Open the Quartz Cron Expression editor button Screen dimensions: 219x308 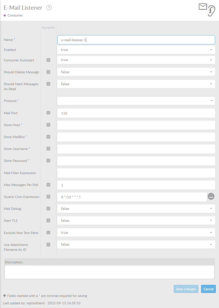click(x=211, y=197)
